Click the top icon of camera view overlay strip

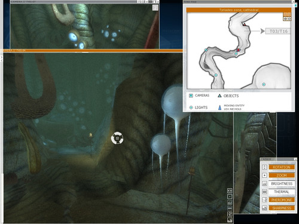(230, 191)
